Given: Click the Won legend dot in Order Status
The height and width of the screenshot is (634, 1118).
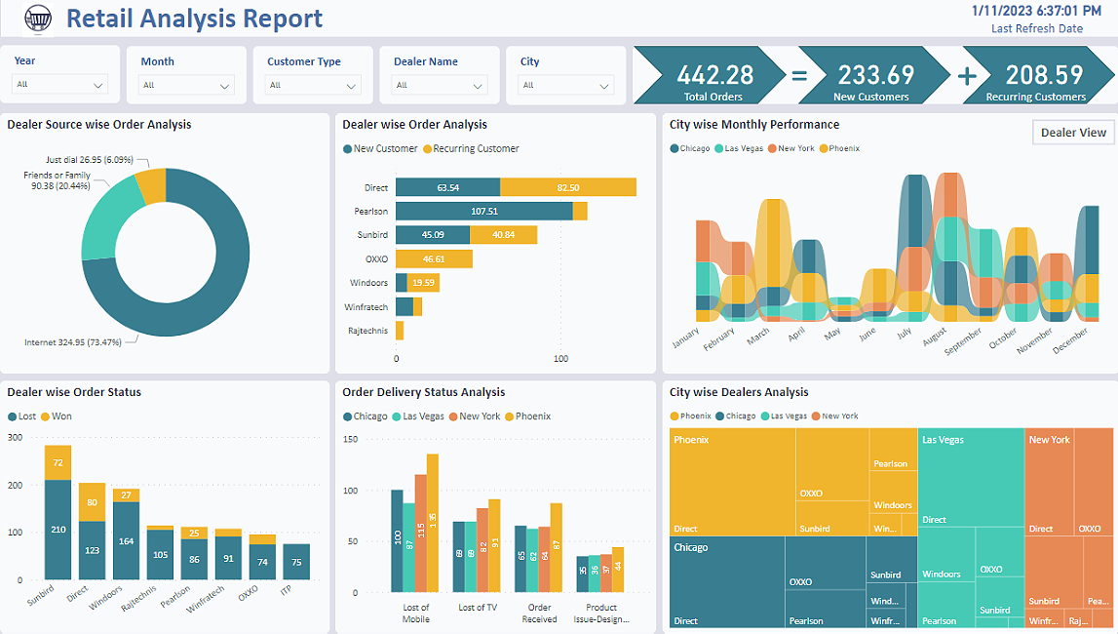Looking at the screenshot, I should 43,416.
